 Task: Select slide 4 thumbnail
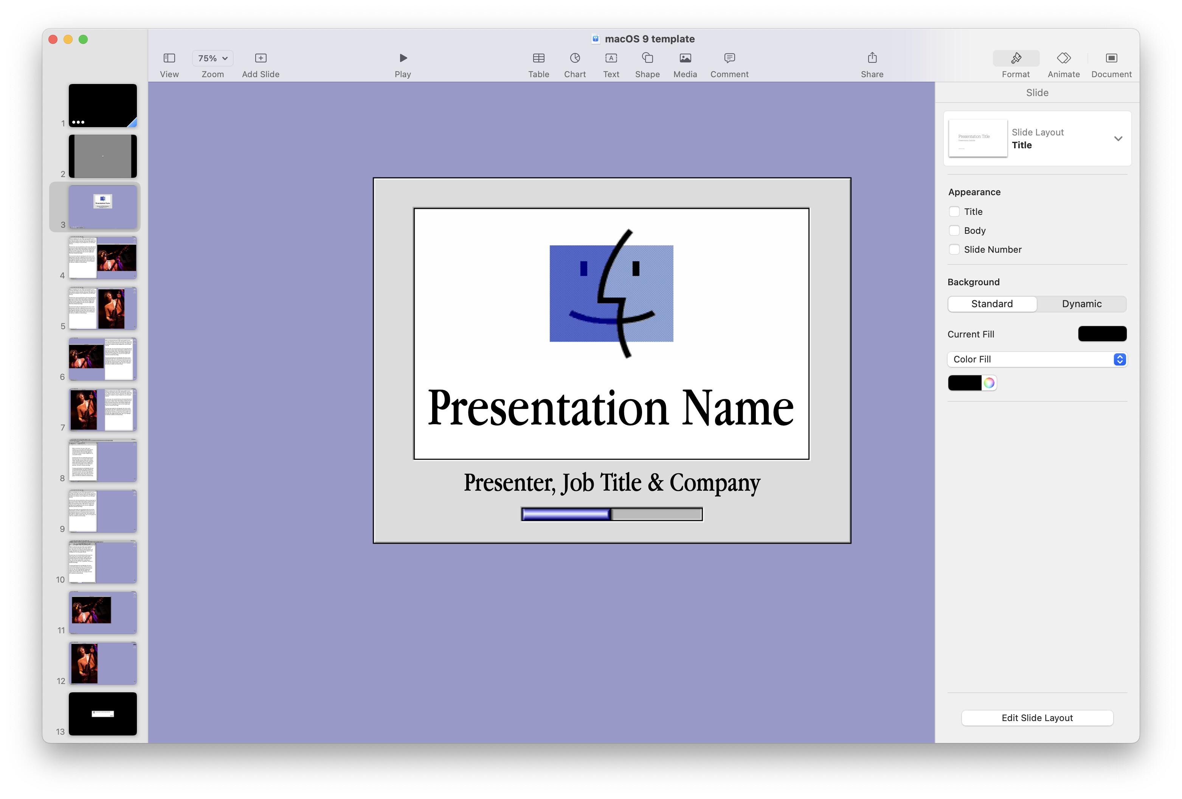(103, 258)
